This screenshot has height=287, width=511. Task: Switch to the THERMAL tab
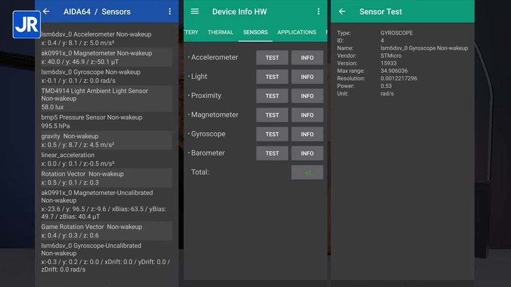pyautogui.click(x=220, y=32)
